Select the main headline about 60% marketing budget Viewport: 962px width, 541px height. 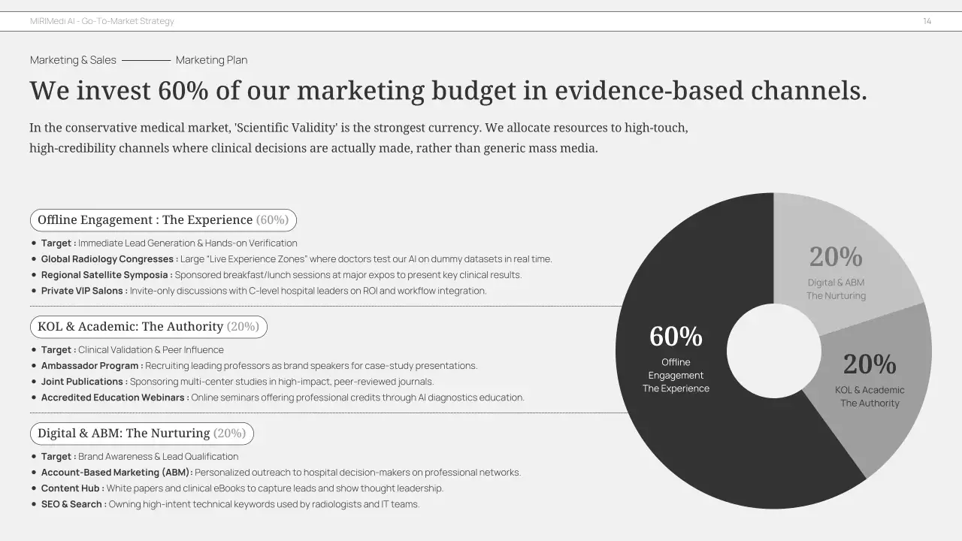pos(448,91)
